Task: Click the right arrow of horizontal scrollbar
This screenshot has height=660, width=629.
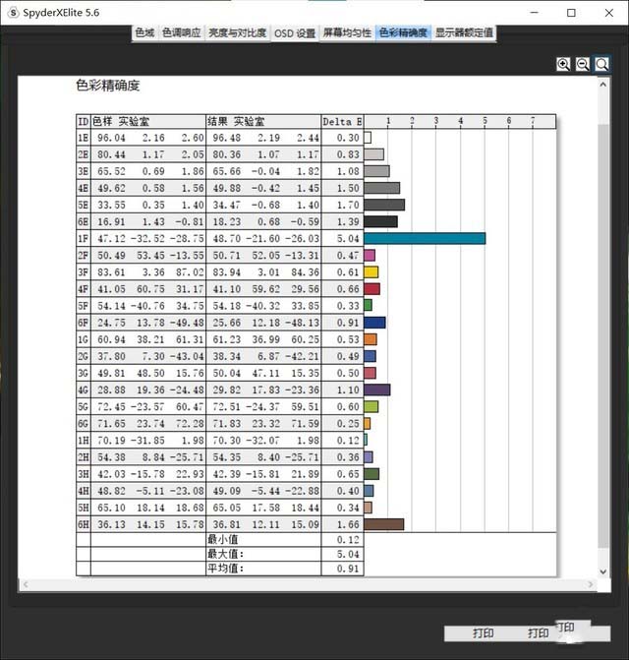Action: coord(591,584)
